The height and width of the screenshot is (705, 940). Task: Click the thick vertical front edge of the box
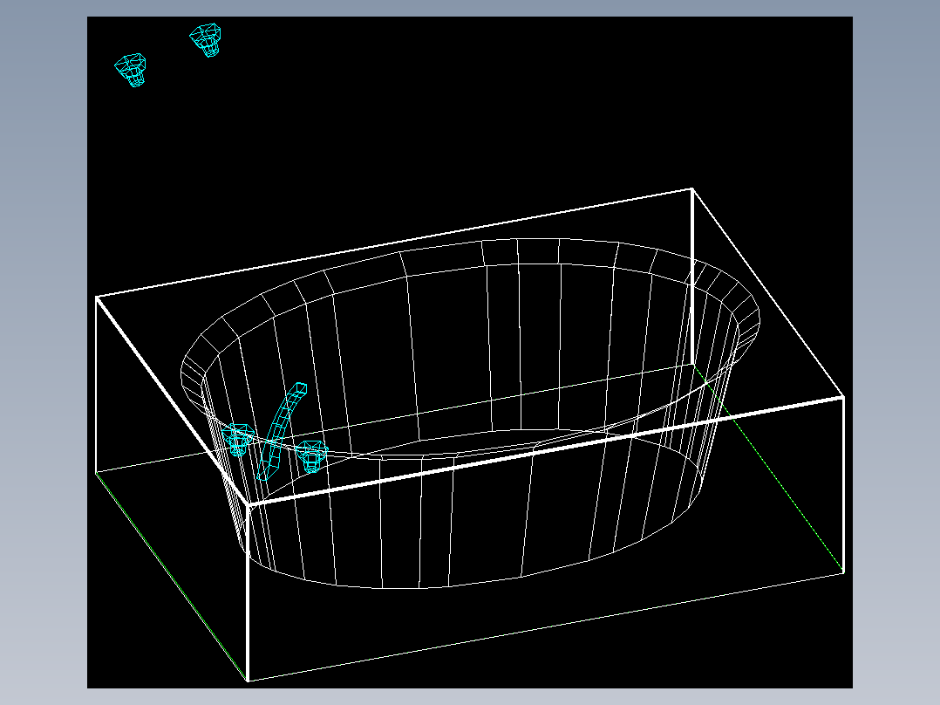[248, 592]
